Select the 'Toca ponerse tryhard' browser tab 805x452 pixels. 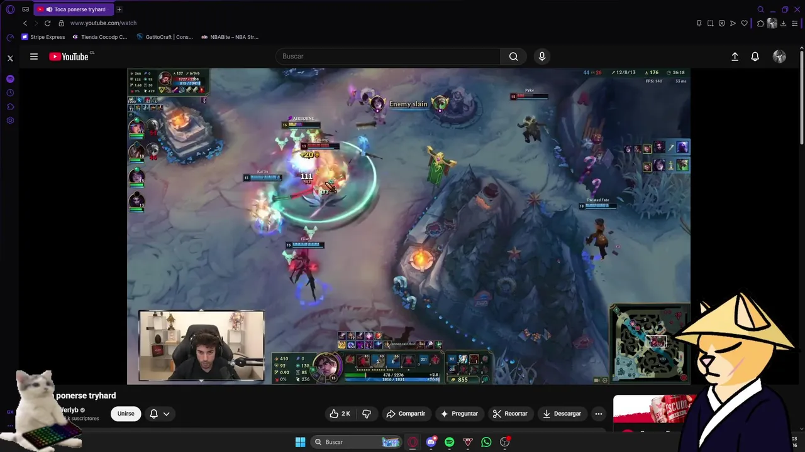coord(75,9)
